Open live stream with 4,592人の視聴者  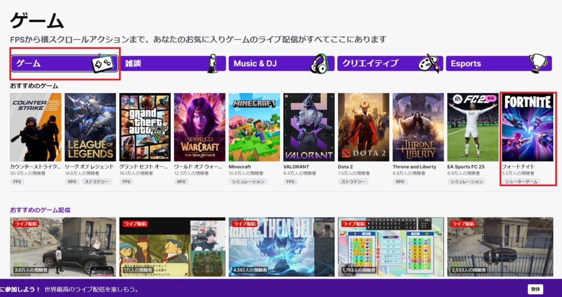coord(282,247)
